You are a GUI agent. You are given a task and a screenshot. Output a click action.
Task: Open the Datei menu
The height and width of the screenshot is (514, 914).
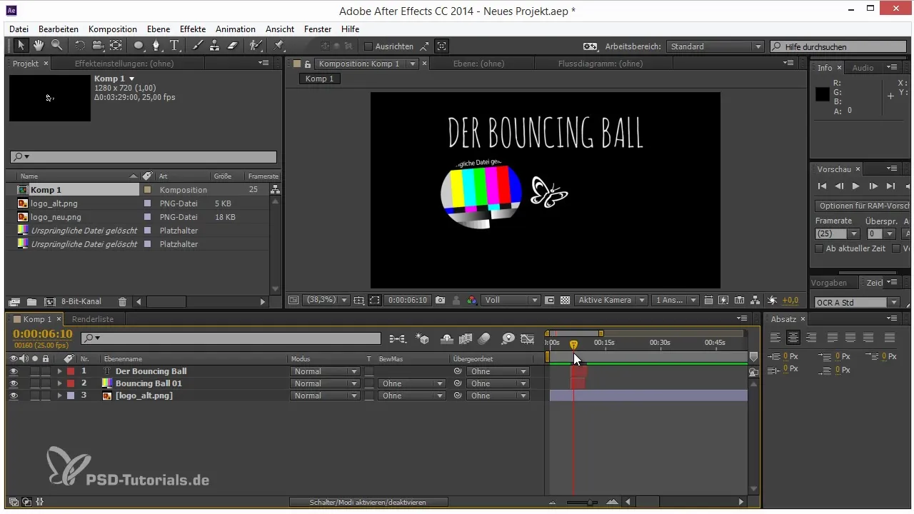pos(19,29)
